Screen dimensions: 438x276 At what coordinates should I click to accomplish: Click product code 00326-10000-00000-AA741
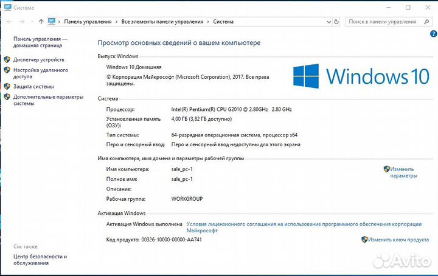point(172,240)
